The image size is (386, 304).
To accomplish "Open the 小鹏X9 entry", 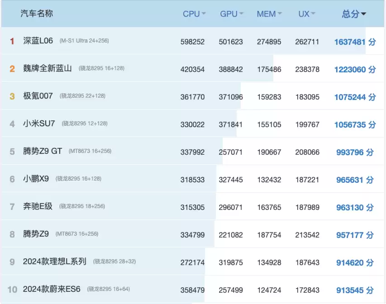I will (x=37, y=179).
